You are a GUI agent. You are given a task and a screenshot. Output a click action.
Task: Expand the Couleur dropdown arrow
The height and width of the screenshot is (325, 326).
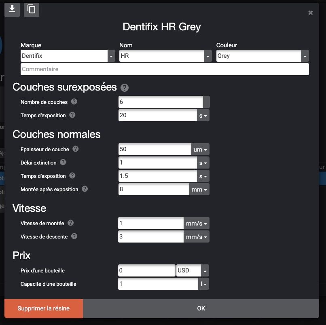(x=305, y=56)
